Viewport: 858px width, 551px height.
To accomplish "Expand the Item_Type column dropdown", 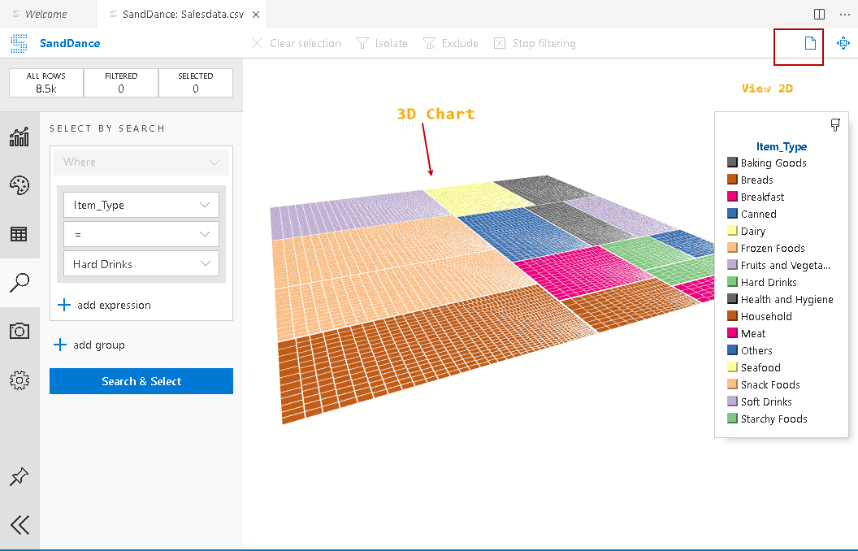I will click(x=141, y=206).
